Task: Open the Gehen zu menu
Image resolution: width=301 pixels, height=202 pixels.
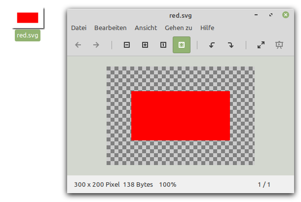Action: click(x=179, y=28)
